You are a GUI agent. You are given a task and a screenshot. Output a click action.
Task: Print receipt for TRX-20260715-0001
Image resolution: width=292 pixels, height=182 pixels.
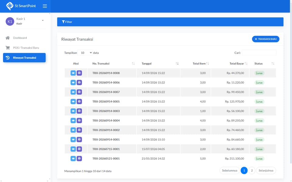tap(79, 149)
